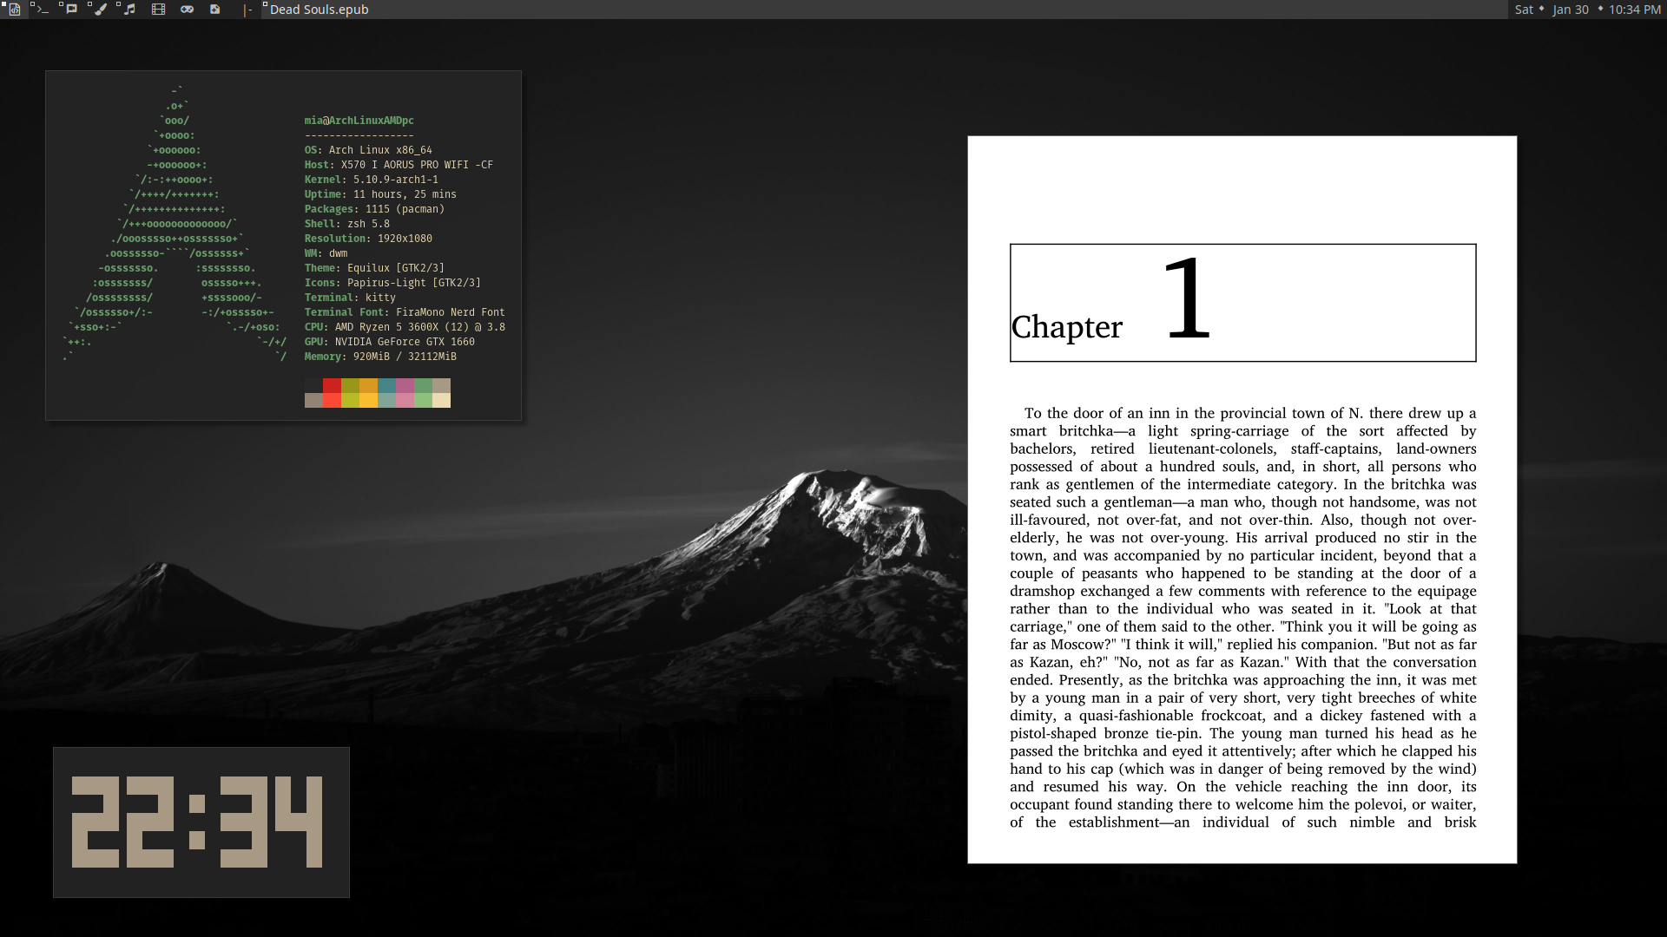The image size is (1667, 937).
Task: Focus the 22:34 big clock window
Action: (201, 822)
